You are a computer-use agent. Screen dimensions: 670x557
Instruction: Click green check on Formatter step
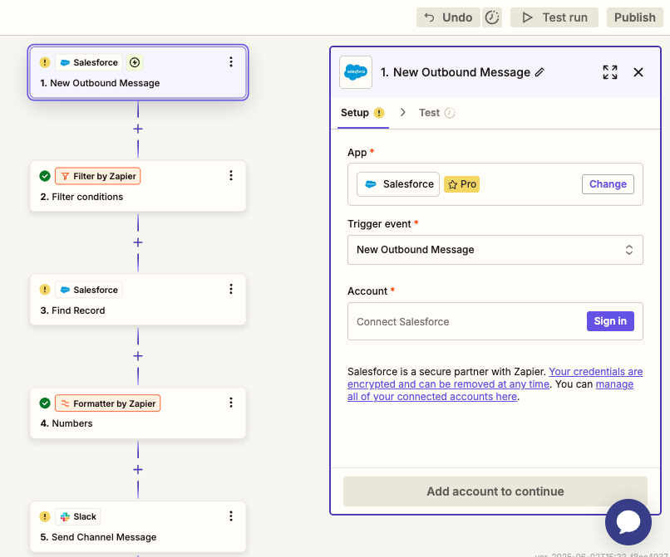[45, 403]
